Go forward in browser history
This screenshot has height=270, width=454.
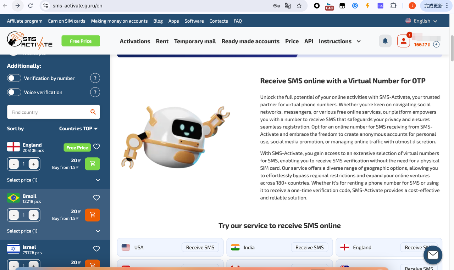coord(18,6)
